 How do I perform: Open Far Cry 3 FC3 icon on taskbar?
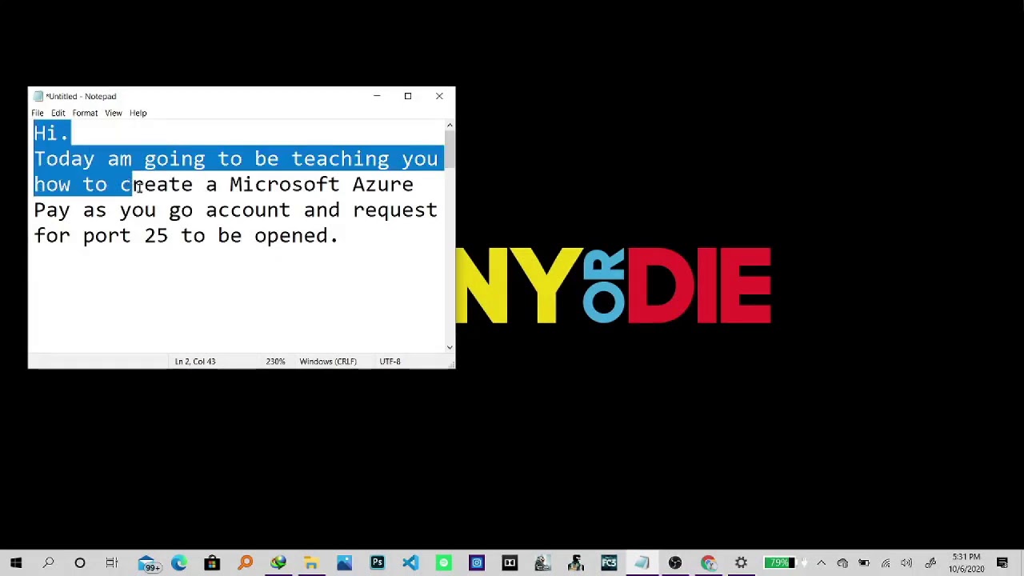pyautogui.click(x=609, y=563)
